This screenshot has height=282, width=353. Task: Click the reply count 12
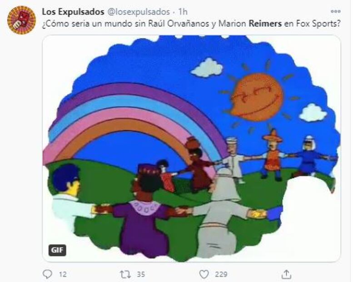tap(63, 274)
